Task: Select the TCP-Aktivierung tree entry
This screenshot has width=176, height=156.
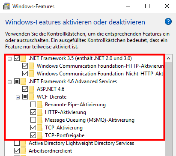Action: [x=64, y=128]
